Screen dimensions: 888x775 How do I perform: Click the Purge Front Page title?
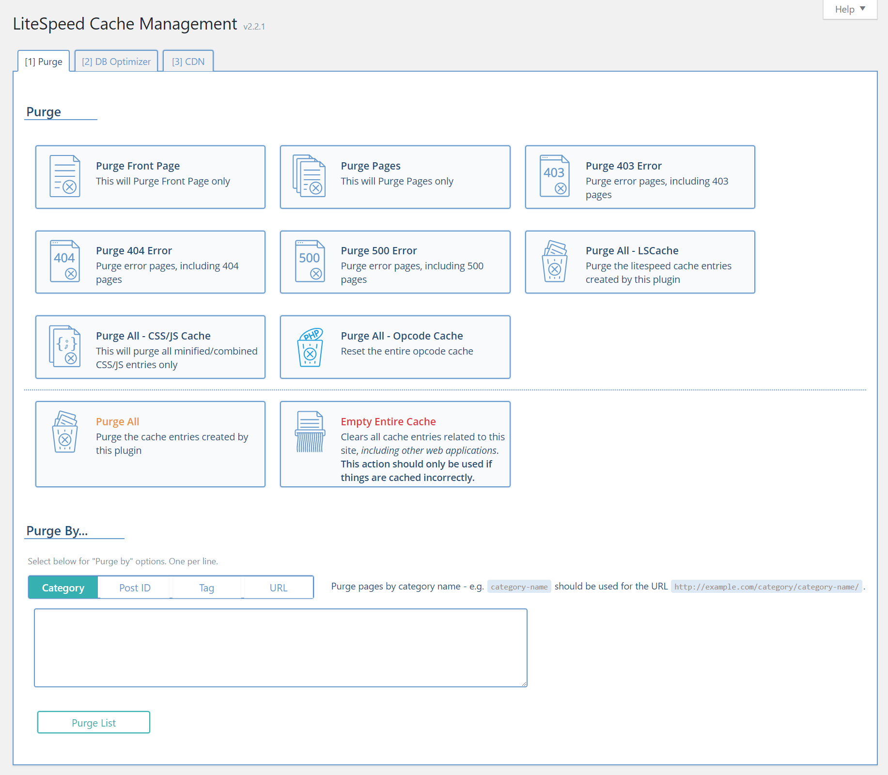coord(138,166)
